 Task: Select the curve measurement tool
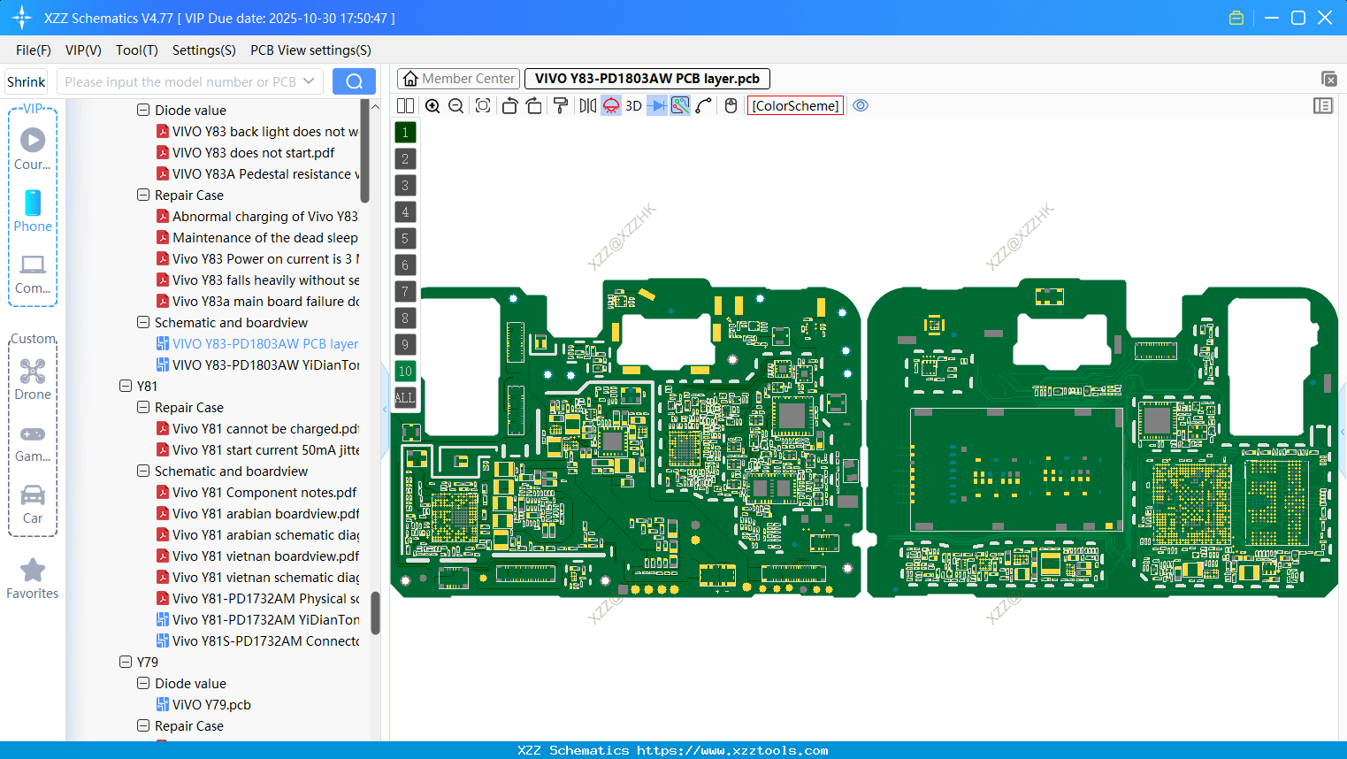pos(703,105)
